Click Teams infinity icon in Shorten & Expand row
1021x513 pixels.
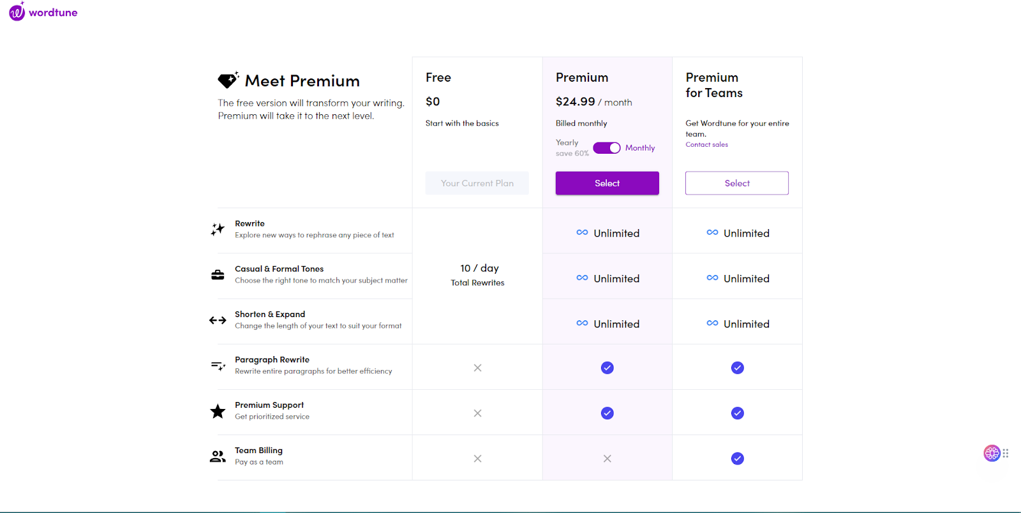click(x=712, y=323)
